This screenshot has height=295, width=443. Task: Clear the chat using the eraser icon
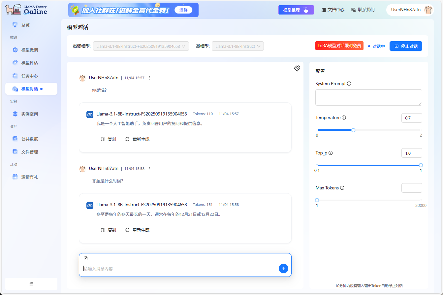tap(297, 68)
